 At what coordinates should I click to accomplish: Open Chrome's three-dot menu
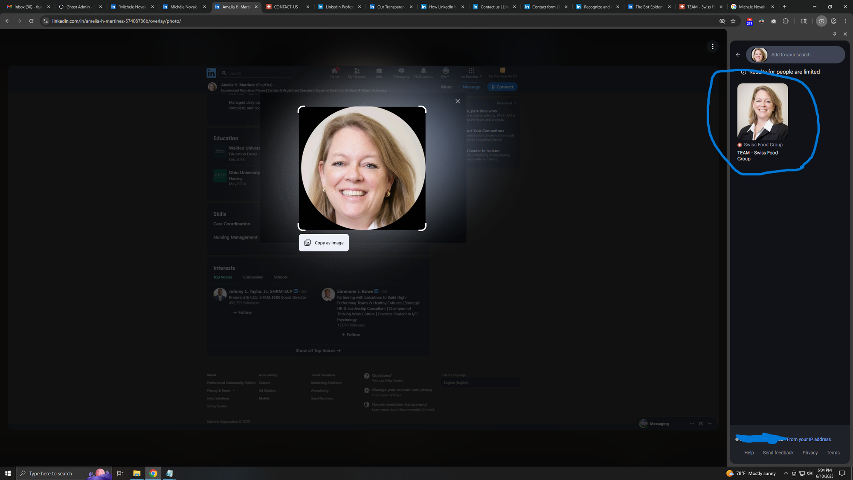(845, 21)
